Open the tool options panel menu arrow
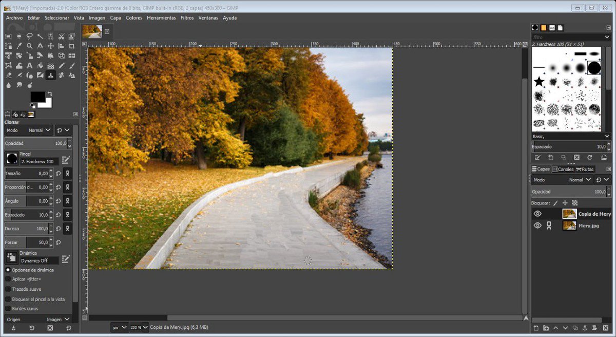The width and height of the screenshot is (616, 337). pyautogui.click(x=75, y=114)
